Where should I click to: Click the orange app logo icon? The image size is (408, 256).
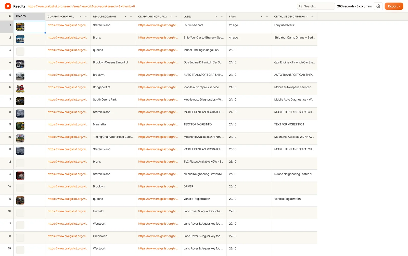(x=8, y=6)
